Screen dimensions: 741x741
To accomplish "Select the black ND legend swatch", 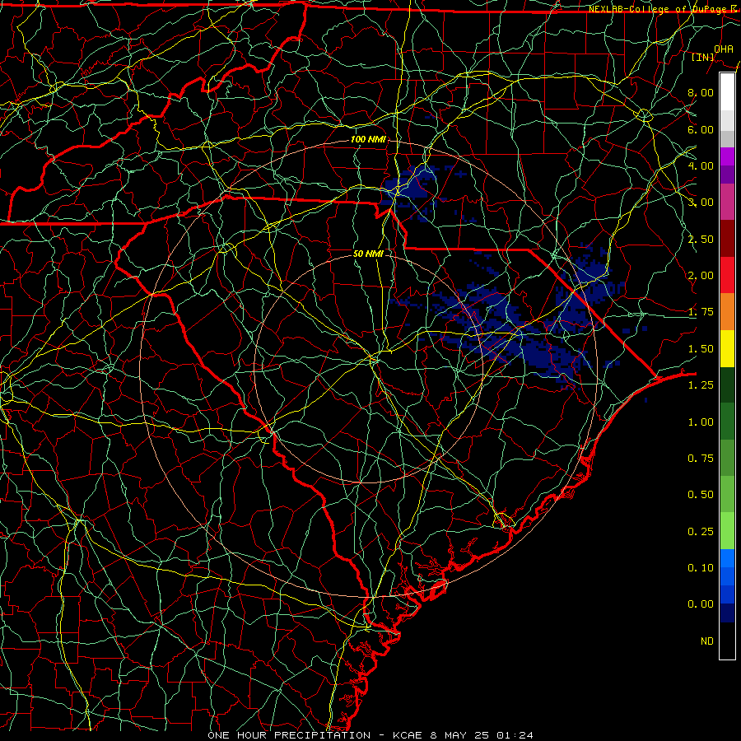I will click(x=727, y=641).
